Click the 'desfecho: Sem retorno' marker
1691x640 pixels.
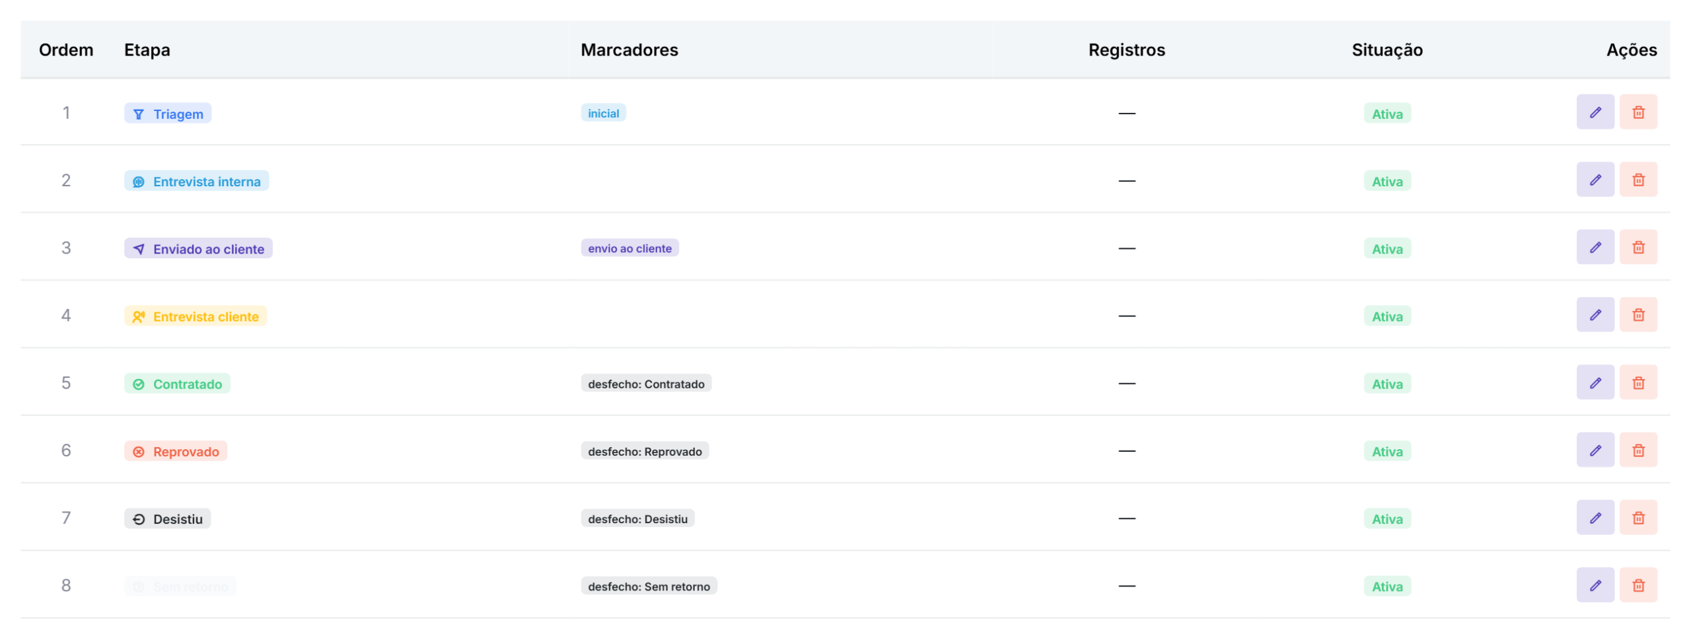tap(649, 587)
